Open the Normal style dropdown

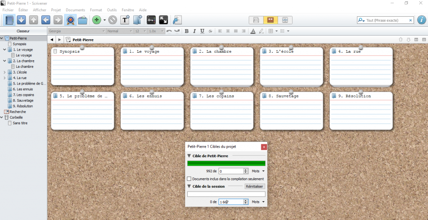point(120,31)
